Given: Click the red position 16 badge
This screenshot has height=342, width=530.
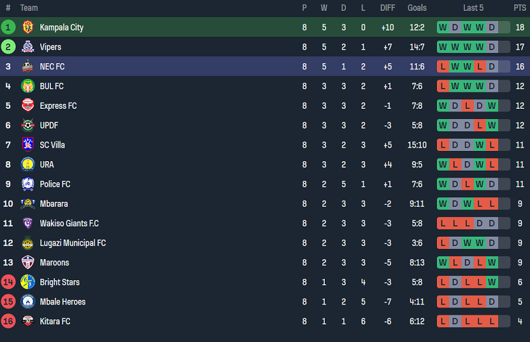Looking at the screenshot, I should point(8,321).
